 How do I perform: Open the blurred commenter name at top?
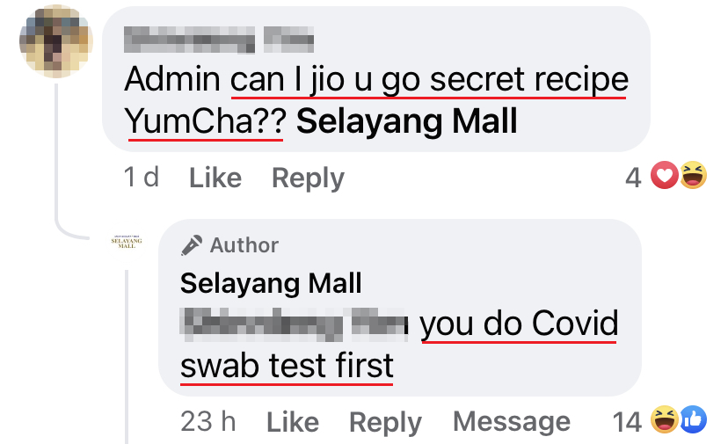(219, 40)
